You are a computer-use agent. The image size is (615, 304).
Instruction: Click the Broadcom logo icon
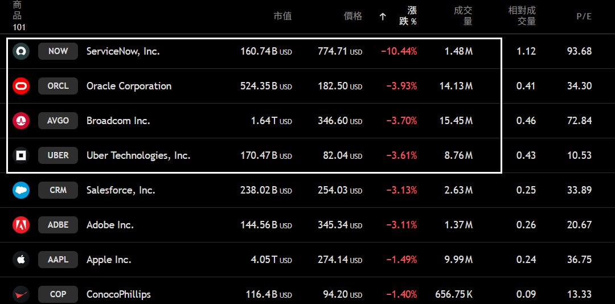pos(21,121)
